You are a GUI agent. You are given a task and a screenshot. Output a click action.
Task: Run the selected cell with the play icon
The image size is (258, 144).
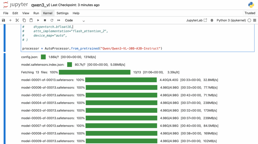[38, 20]
